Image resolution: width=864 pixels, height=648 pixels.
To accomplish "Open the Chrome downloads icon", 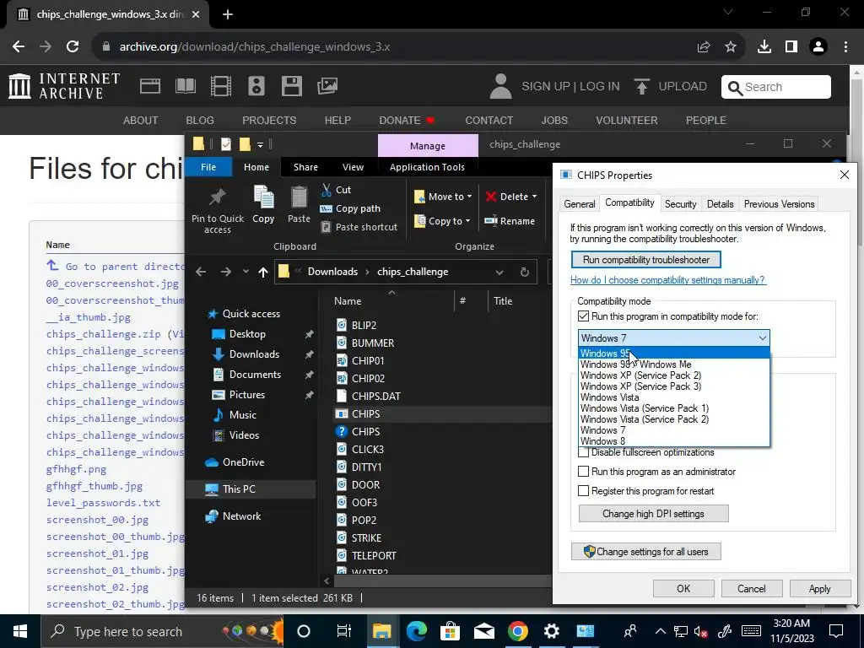I will click(x=764, y=47).
